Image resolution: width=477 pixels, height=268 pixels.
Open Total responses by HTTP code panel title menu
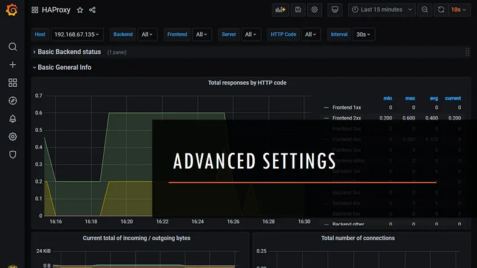tap(247, 82)
